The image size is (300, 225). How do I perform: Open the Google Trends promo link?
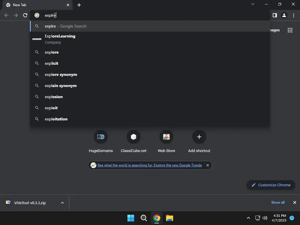click(x=149, y=165)
